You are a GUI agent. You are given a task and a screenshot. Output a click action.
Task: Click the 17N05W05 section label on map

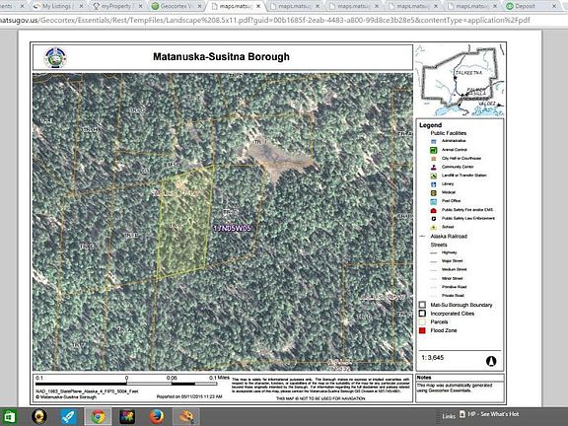(232, 228)
